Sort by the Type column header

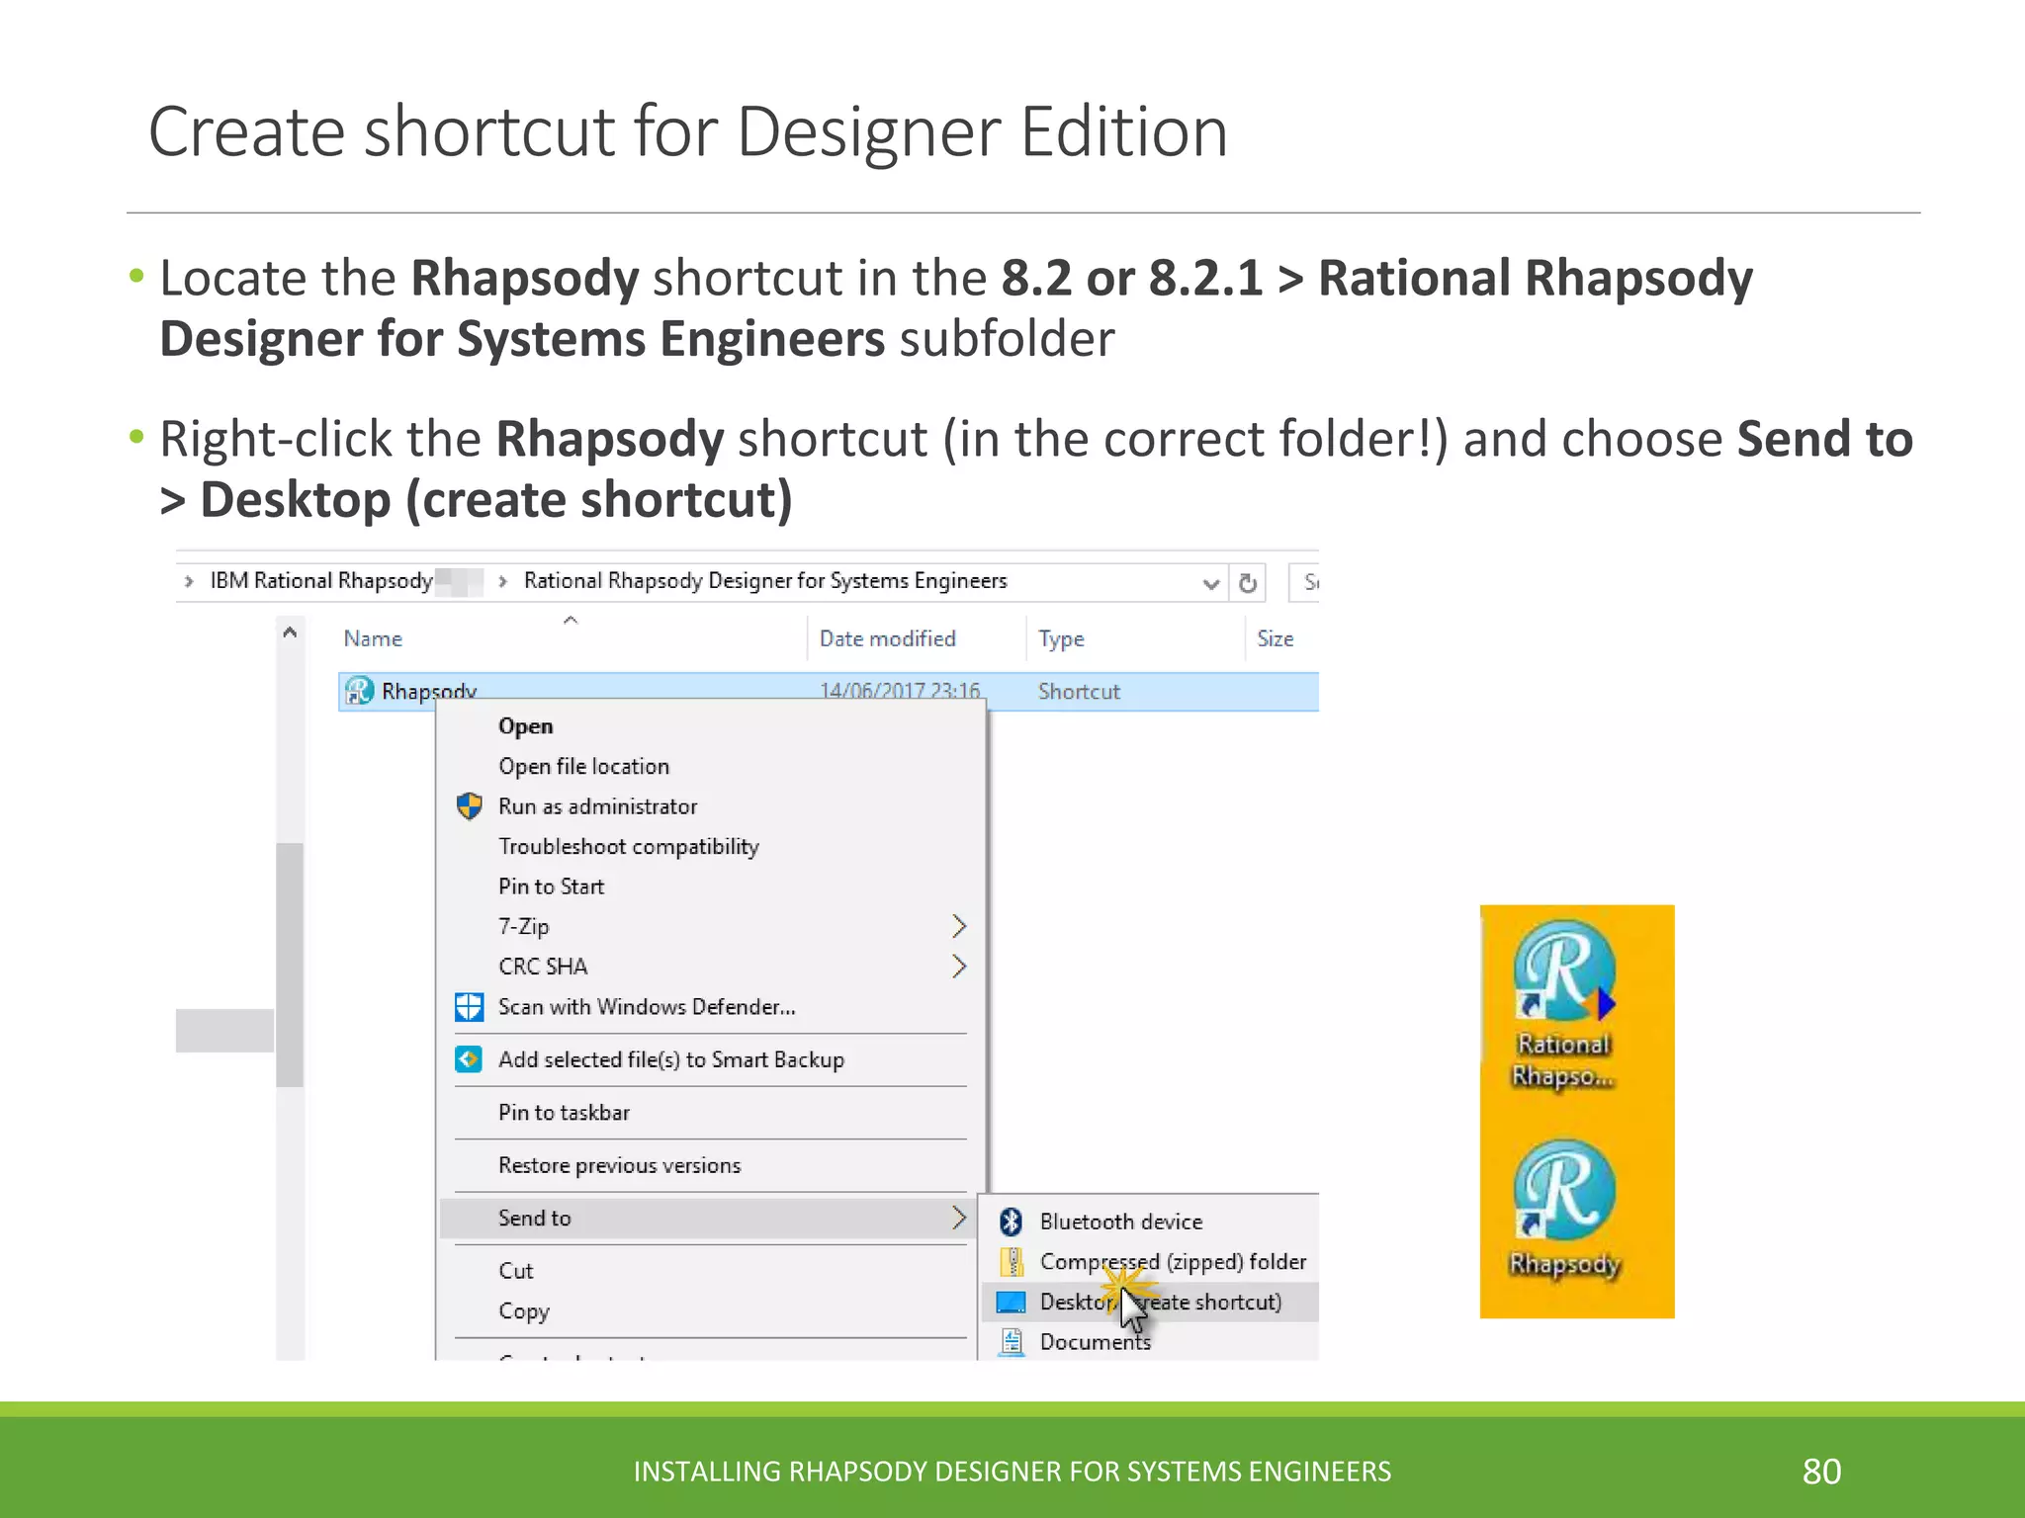click(x=1061, y=638)
